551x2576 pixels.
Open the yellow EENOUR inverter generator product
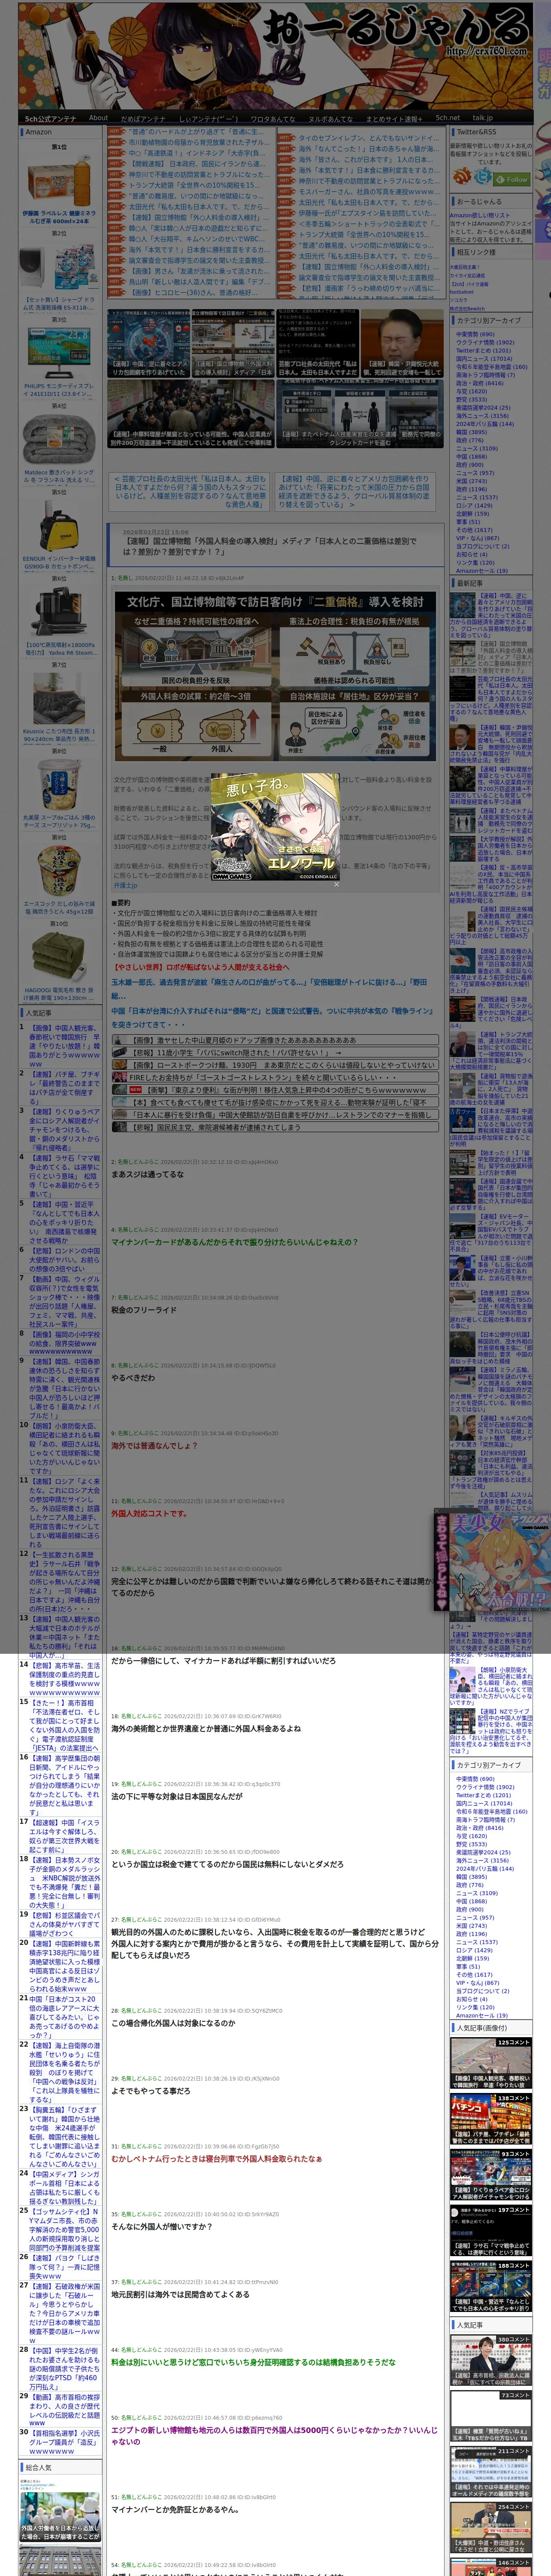click(x=59, y=526)
